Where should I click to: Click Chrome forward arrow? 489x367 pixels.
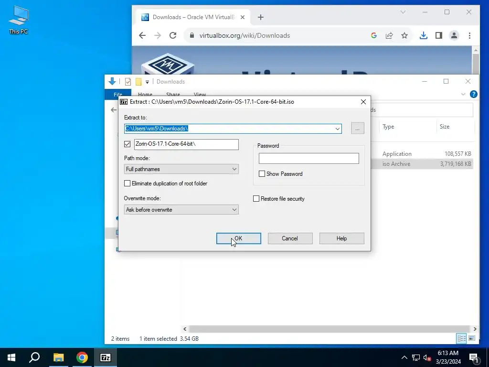pos(158,35)
